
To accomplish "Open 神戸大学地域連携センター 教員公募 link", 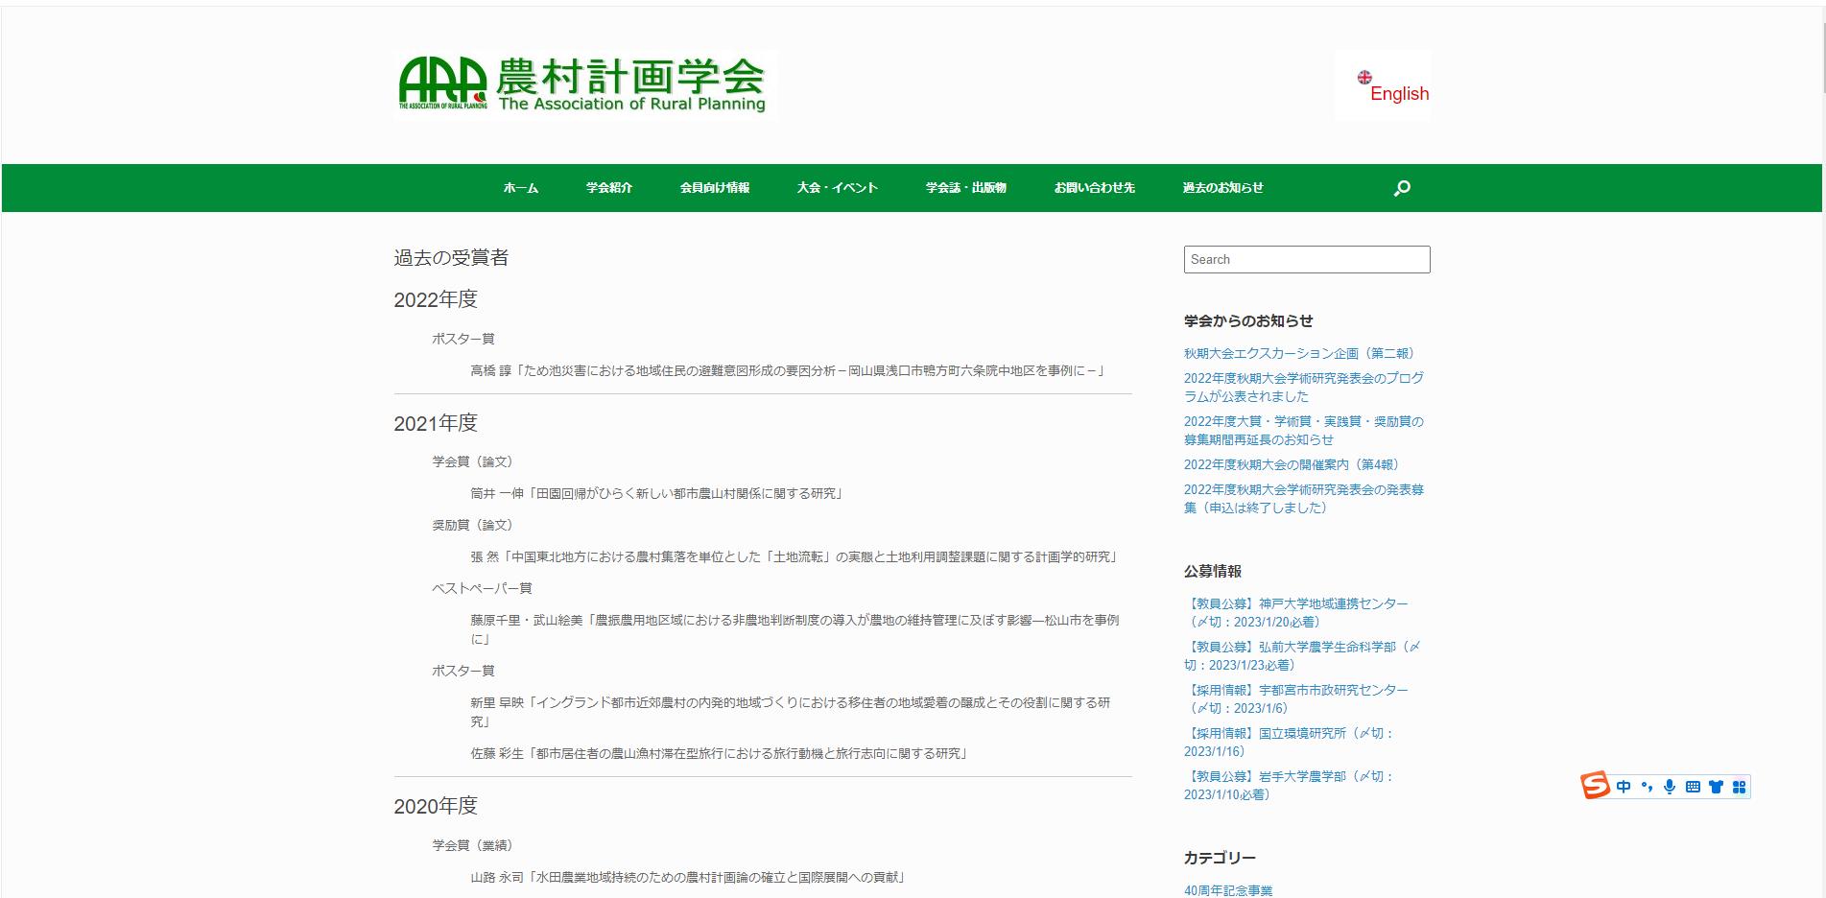I will point(1296,612).
